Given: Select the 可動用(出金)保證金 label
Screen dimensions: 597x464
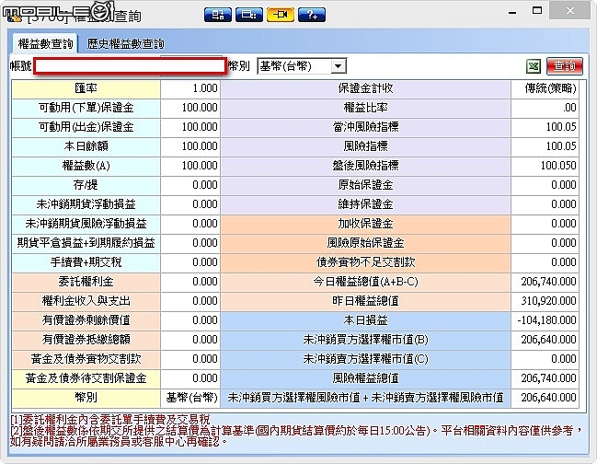Looking at the screenshot, I should pyautogui.click(x=86, y=127).
